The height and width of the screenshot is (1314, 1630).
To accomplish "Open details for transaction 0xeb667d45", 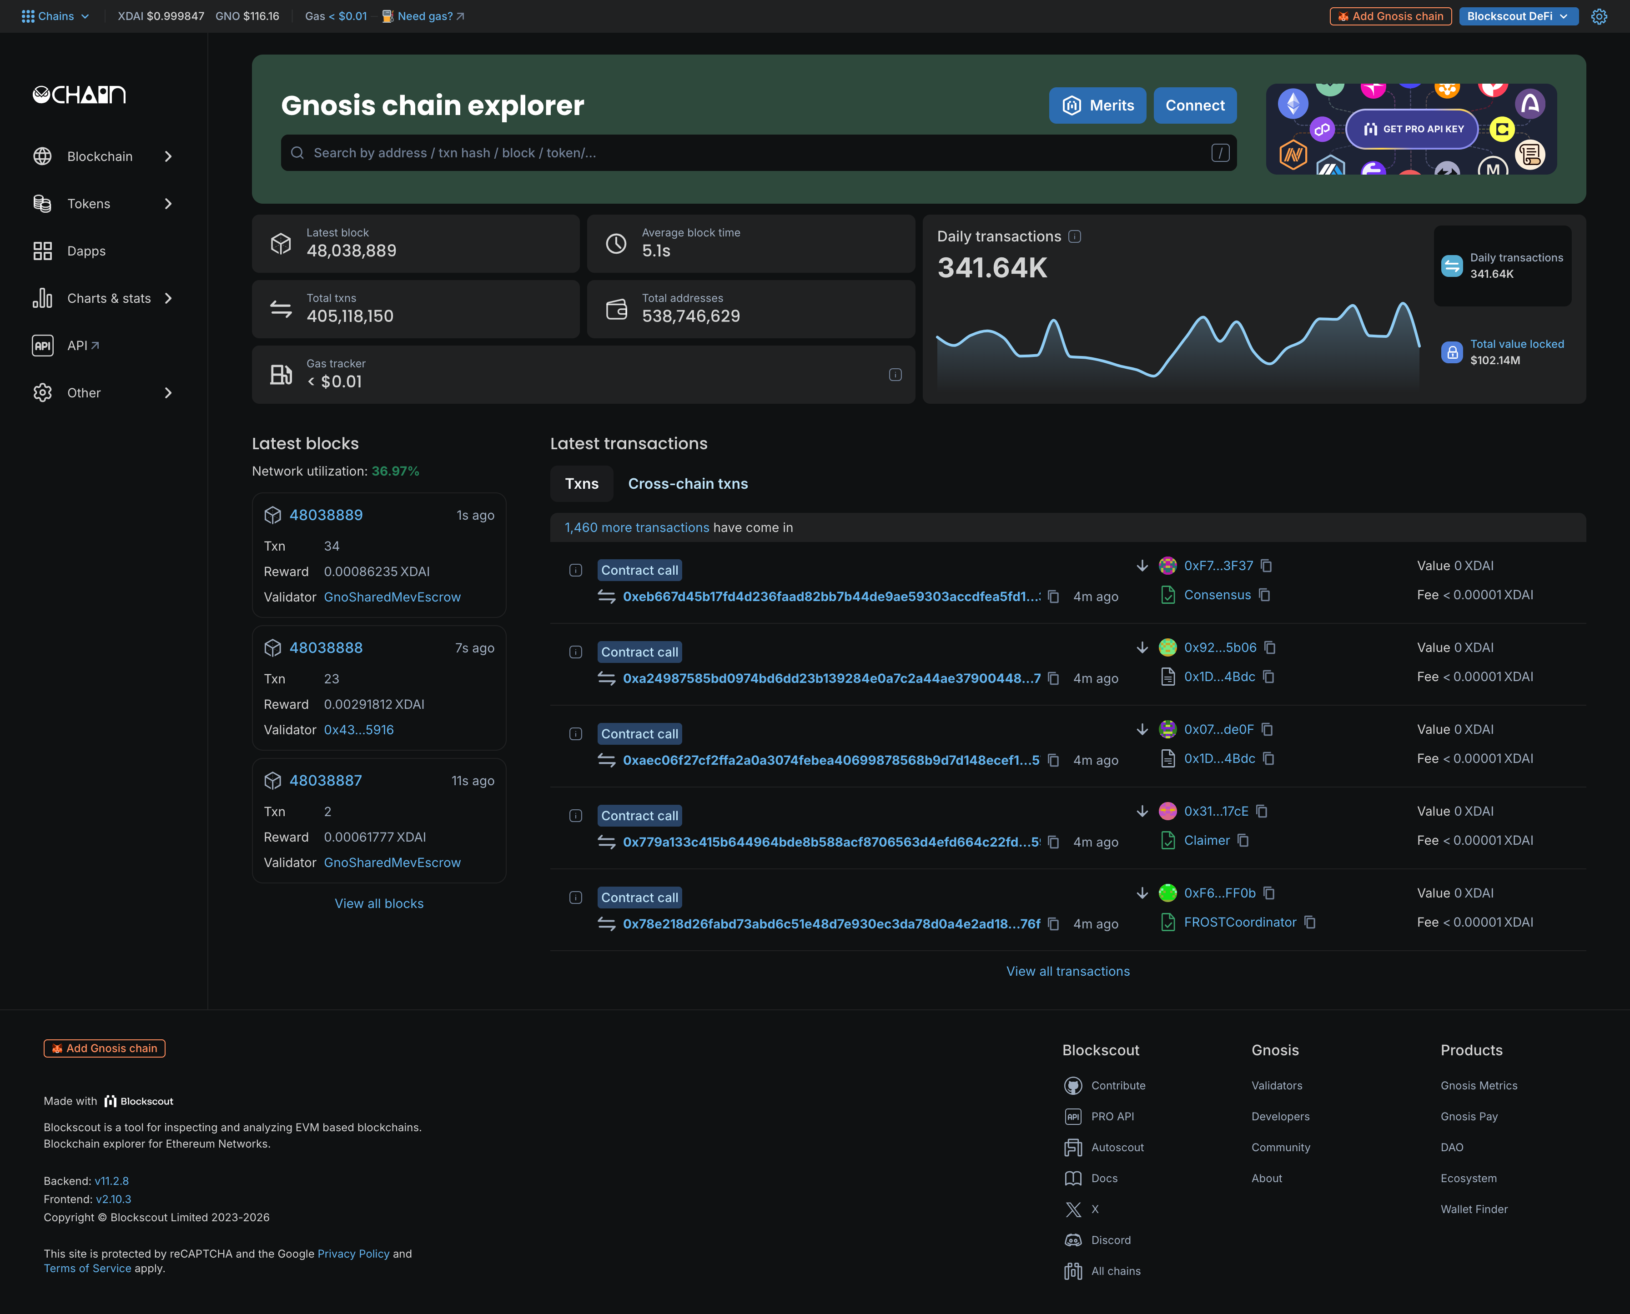I will click(575, 570).
